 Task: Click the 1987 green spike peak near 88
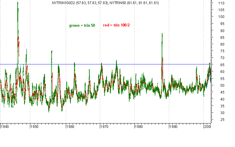(162, 34)
